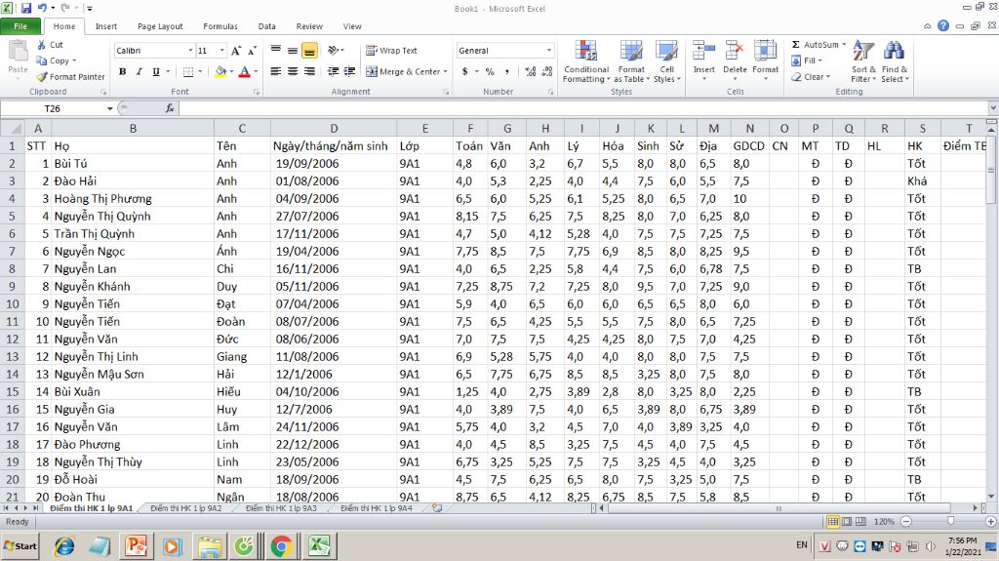The height and width of the screenshot is (561, 999).
Task: Toggle Bottom Align highlighted button
Action: (x=309, y=51)
